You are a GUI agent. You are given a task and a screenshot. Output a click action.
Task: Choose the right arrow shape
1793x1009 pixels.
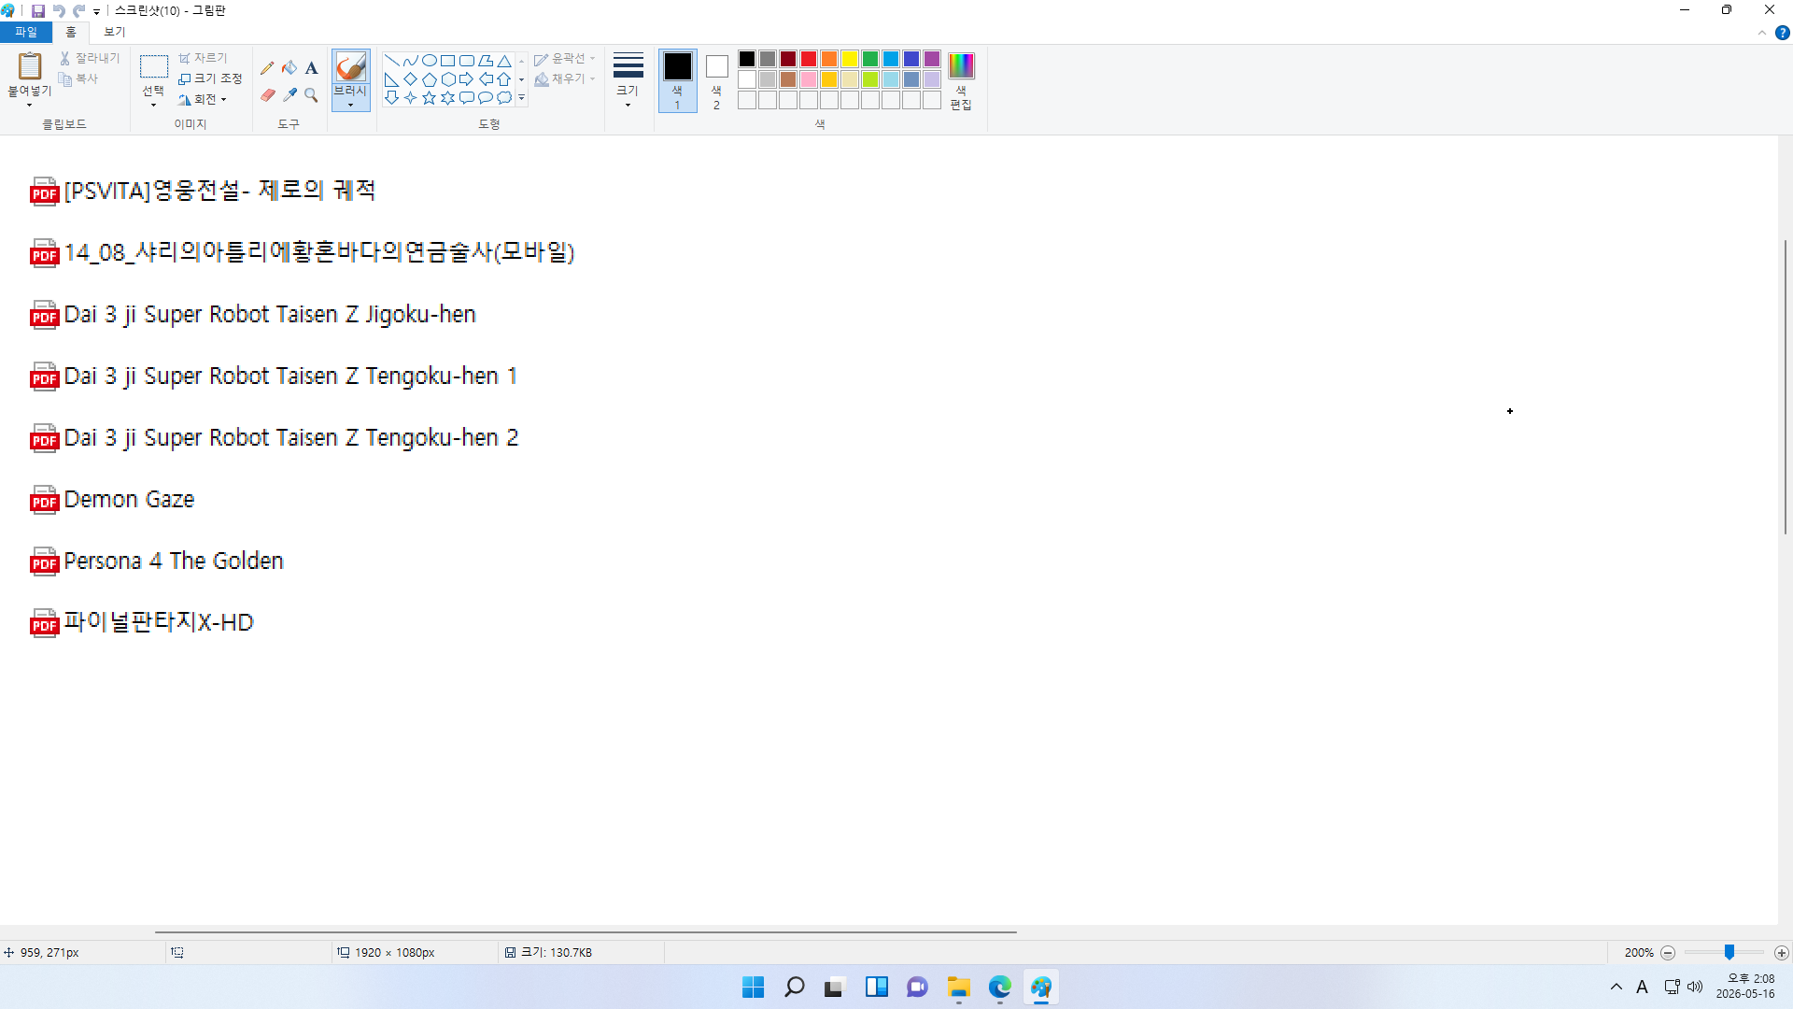[467, 79]
